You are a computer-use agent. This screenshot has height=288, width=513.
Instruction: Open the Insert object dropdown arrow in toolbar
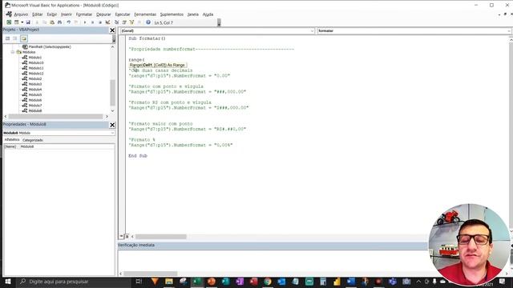22,22
